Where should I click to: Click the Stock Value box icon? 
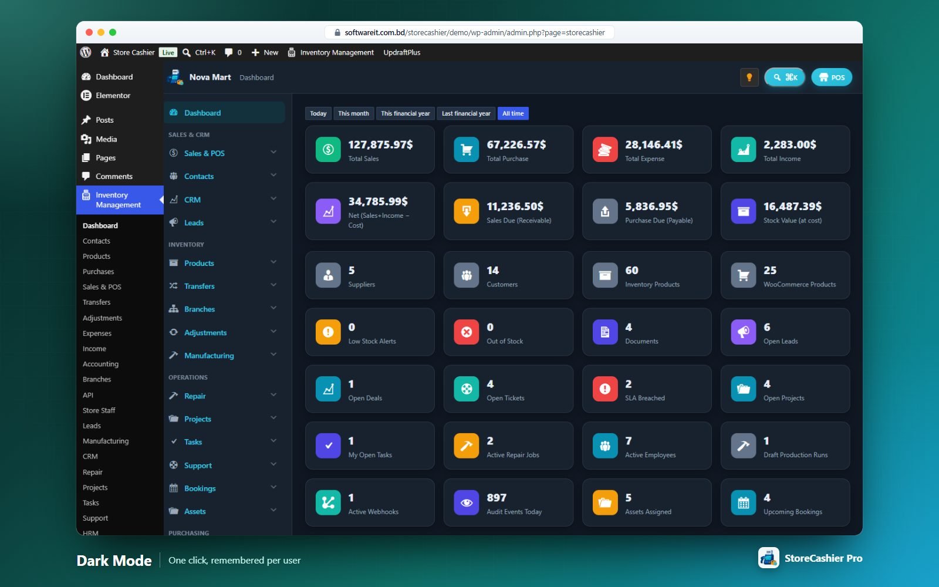[744, 211]
